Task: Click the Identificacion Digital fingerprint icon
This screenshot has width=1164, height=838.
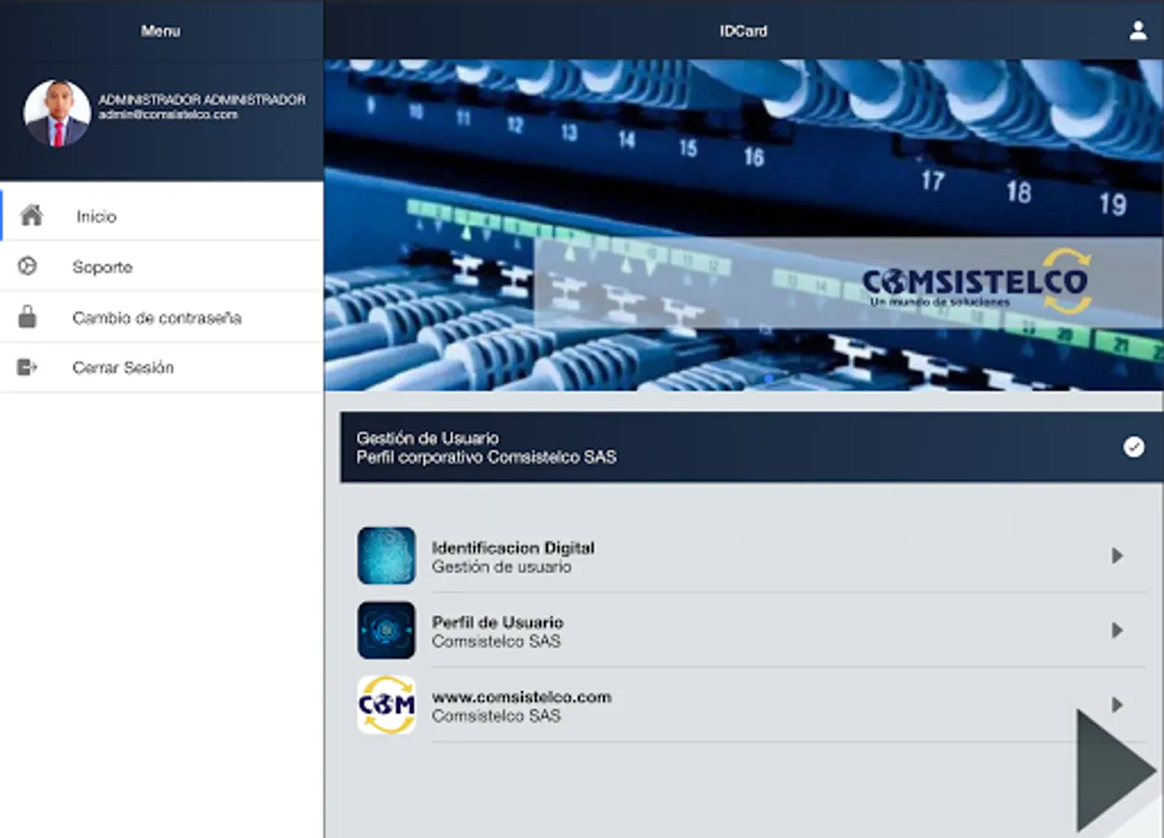Action: (387, 556)
